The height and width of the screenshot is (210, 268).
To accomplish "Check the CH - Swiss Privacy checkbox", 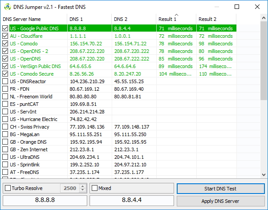I will [5, 127].
